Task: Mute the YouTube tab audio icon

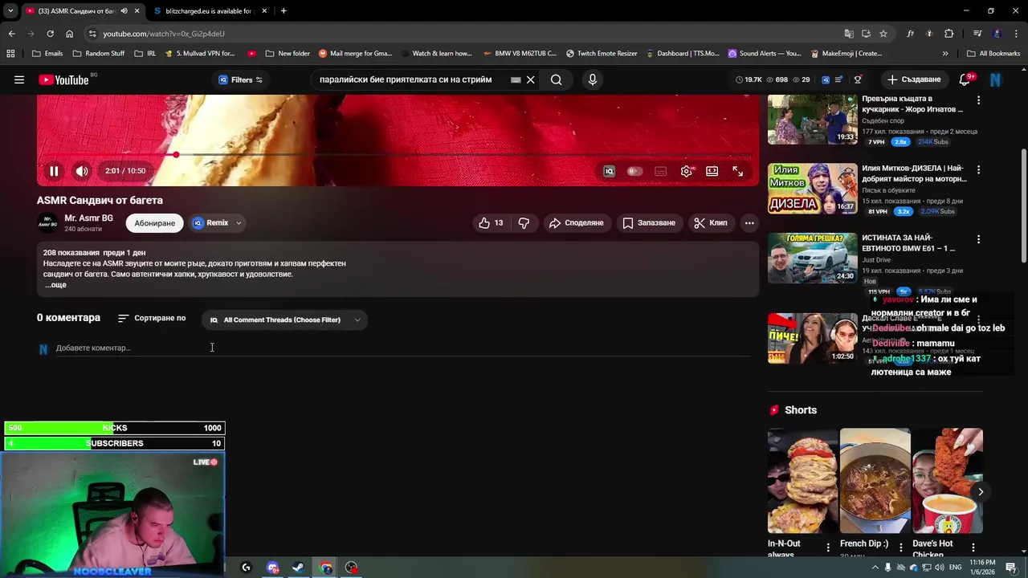Action: [x=124, y=11]
